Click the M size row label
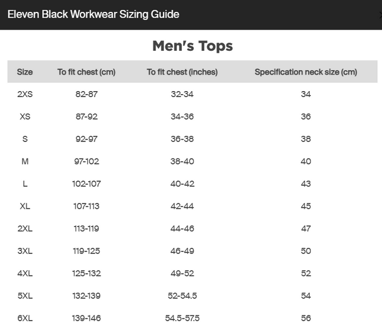 25,161
